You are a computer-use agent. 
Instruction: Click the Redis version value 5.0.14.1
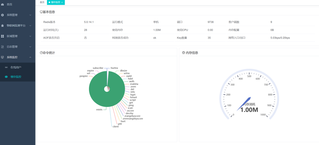(89, 22)
